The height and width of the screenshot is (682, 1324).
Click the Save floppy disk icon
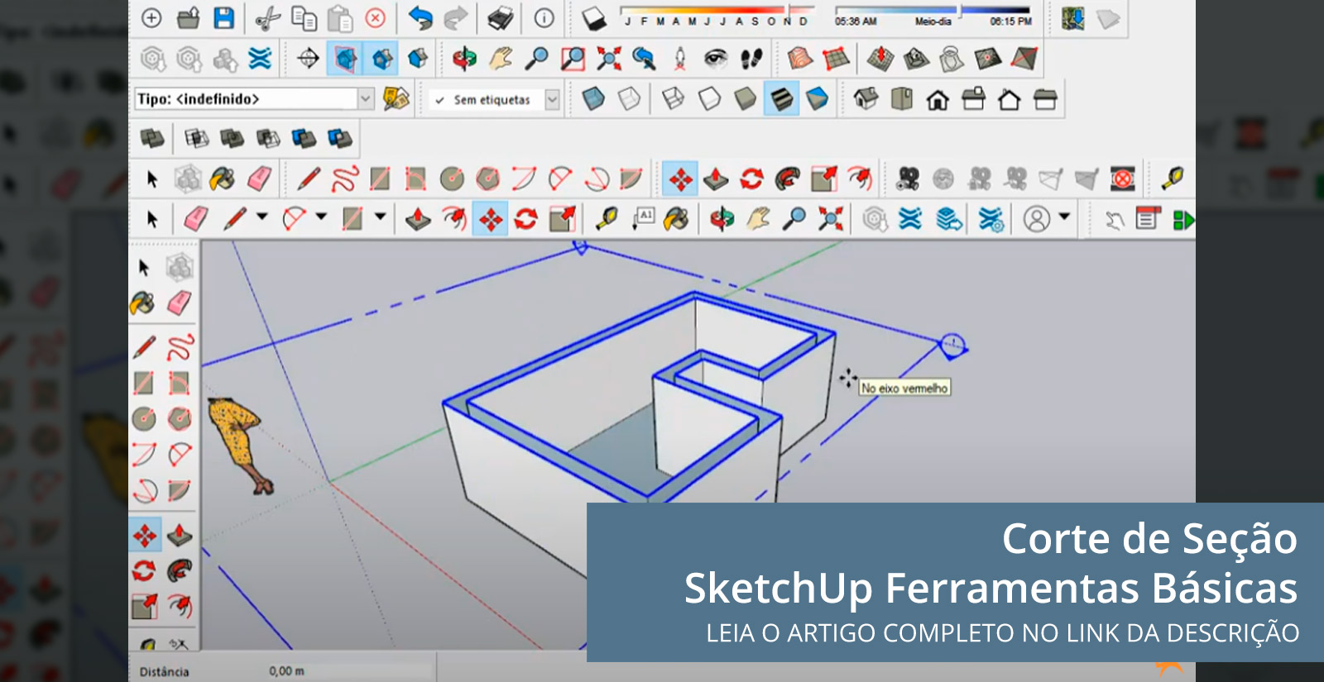(x=223, y=18)
